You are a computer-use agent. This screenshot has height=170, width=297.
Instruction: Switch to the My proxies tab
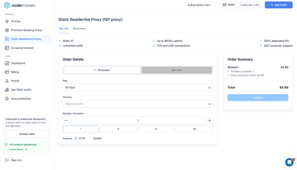point(79,29)
